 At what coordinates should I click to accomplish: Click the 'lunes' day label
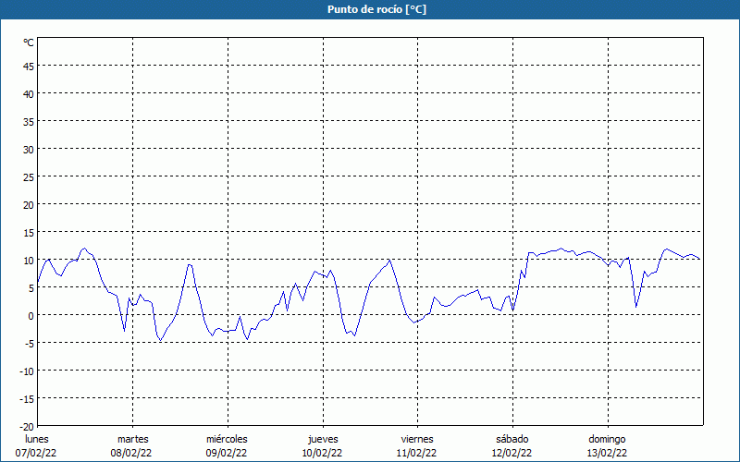37,439
